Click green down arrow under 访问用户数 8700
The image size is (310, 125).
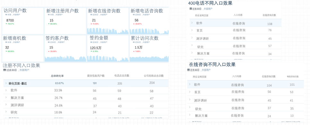6,24
